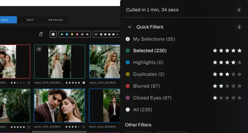Viewport: 248px width, 133px height.
Task: Switch to the EDIT tab
Action: click(x=30, y=20)
